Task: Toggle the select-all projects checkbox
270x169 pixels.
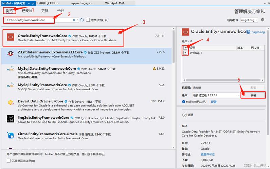Action: (x=185, y=48)
